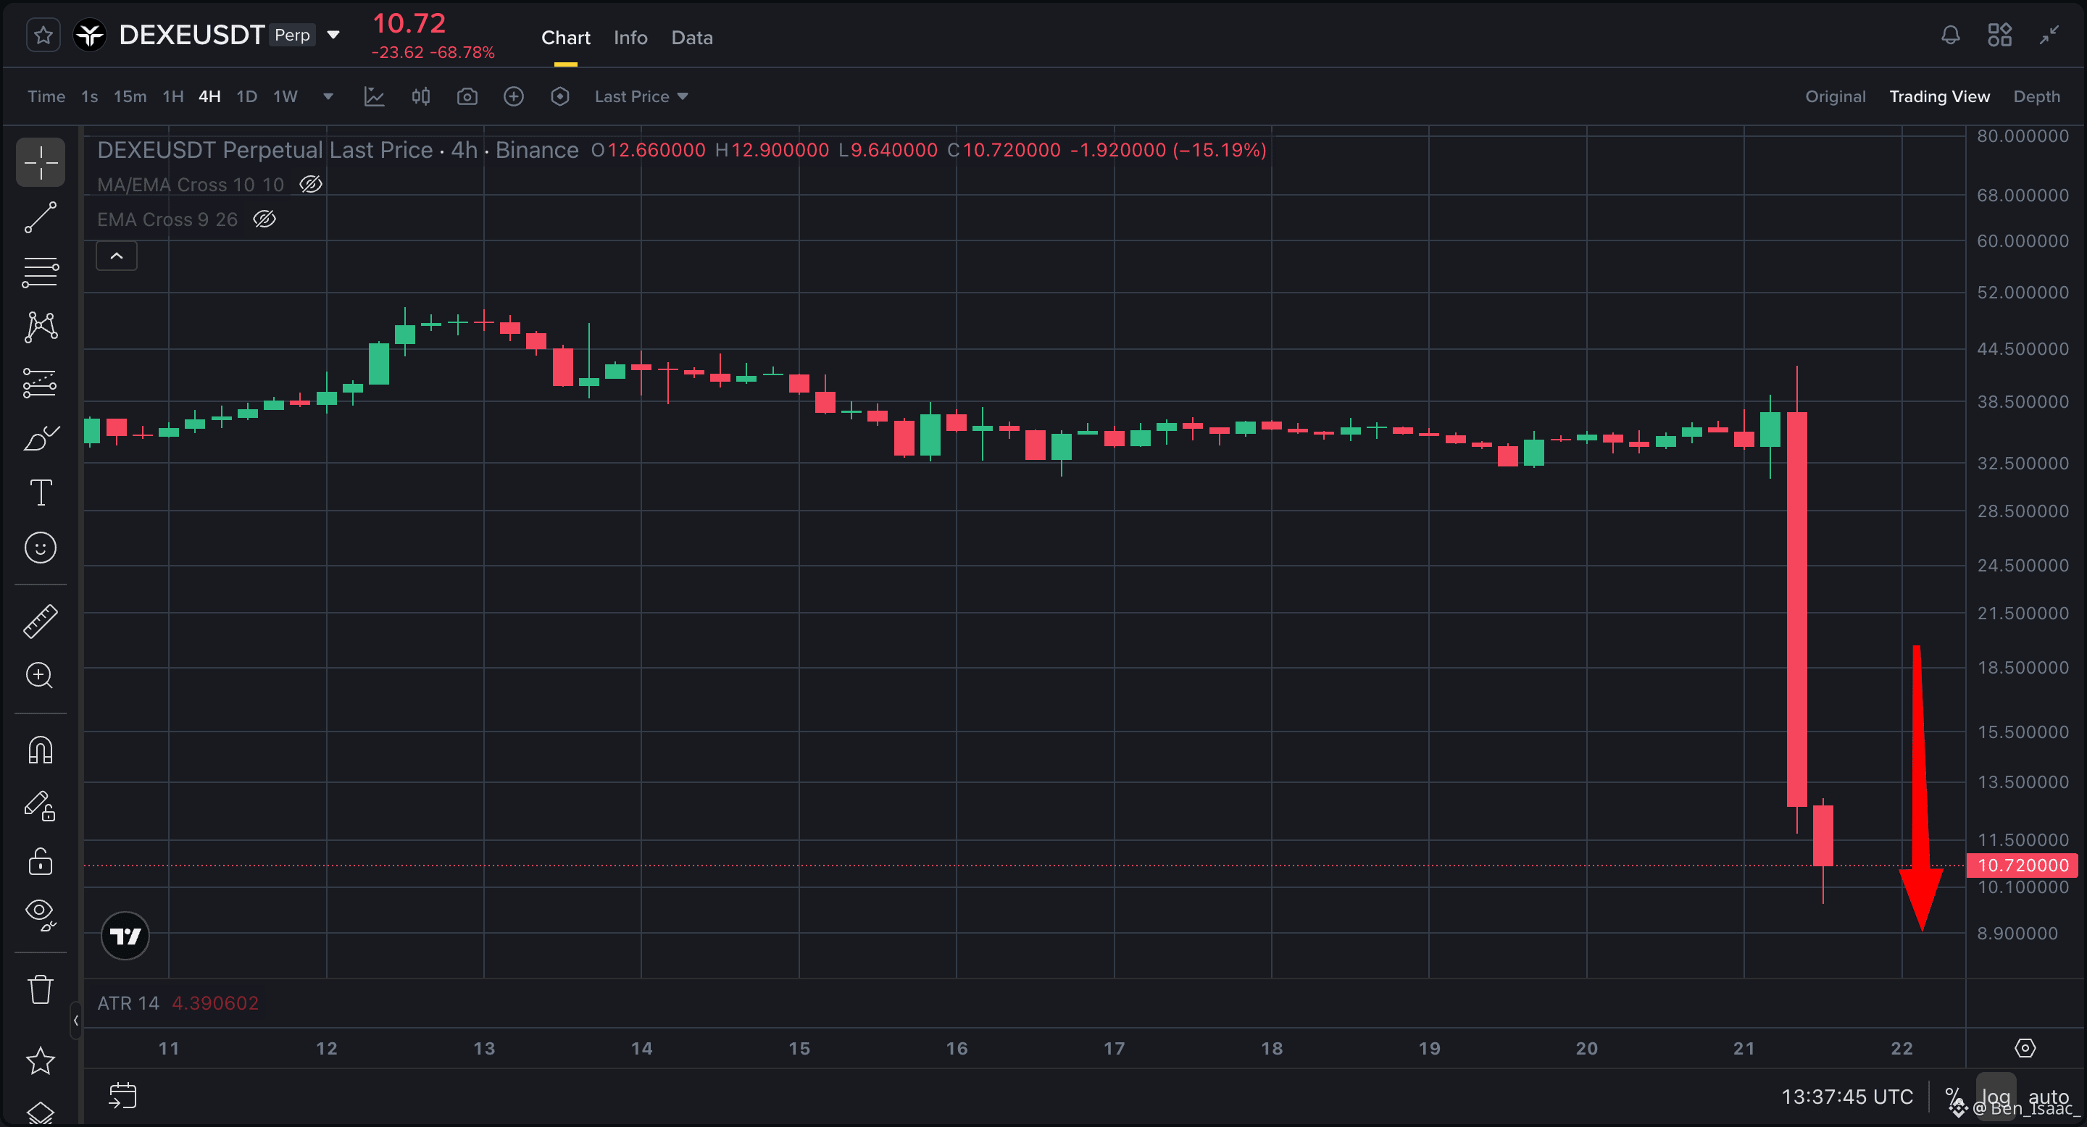The height and width of the screenshot is (1127, 2087).
Task: Select the trend line drawing tool
Action: 41,217
